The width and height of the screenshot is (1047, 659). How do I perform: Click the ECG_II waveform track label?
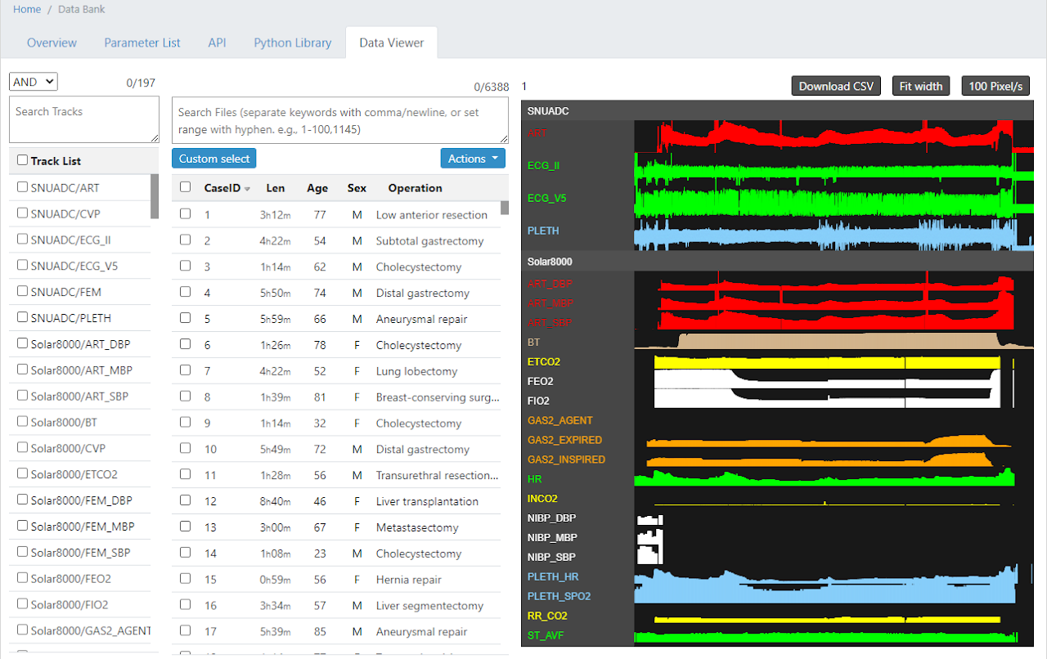544,165
